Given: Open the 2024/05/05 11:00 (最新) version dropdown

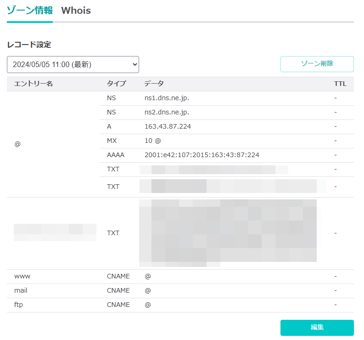Looking at the screenshot, I should click(73, 65).
